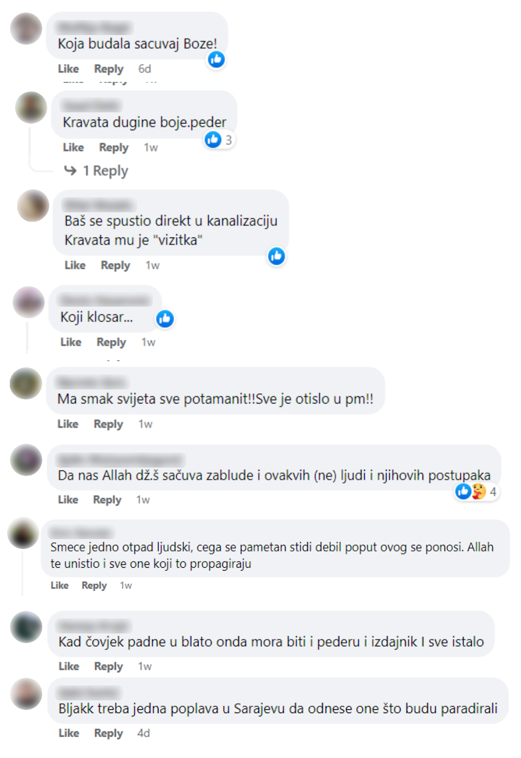Screen dimensions: 521x758
Task: Click like reaction badge beside 'Koji klosar'
Action: pos(165,319)
